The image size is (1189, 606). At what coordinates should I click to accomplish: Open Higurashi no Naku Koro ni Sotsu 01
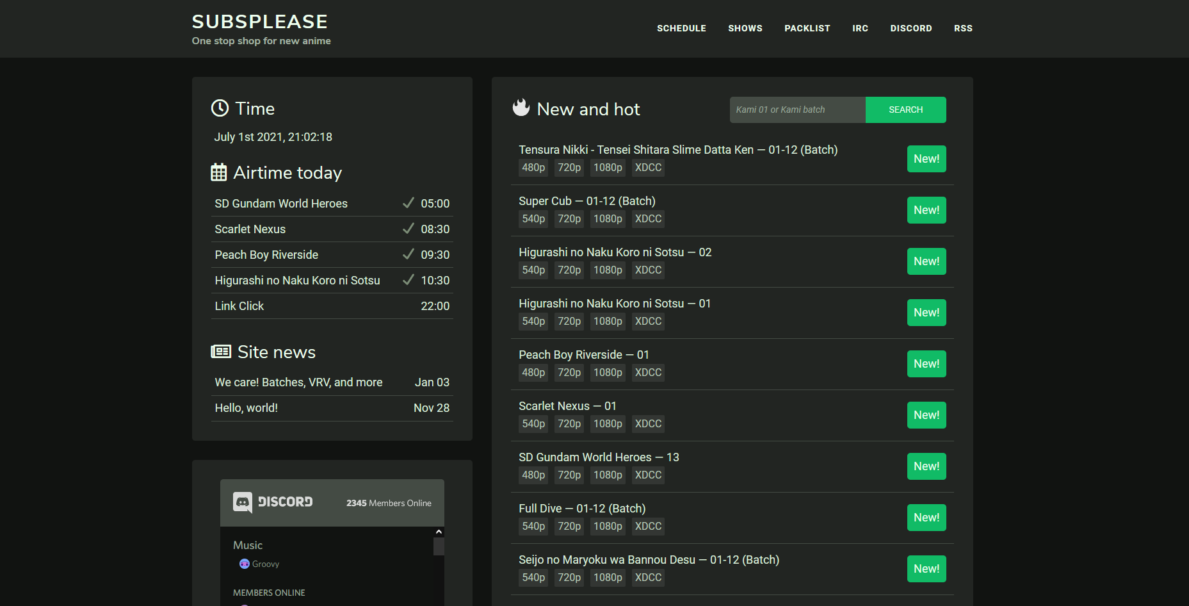pyautogui.click(x=615, y=303)
